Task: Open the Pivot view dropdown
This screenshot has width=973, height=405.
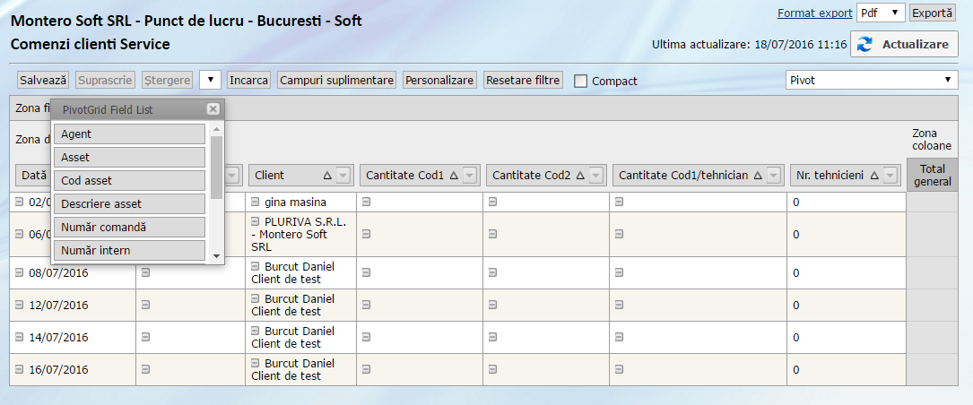Action: 871,81
